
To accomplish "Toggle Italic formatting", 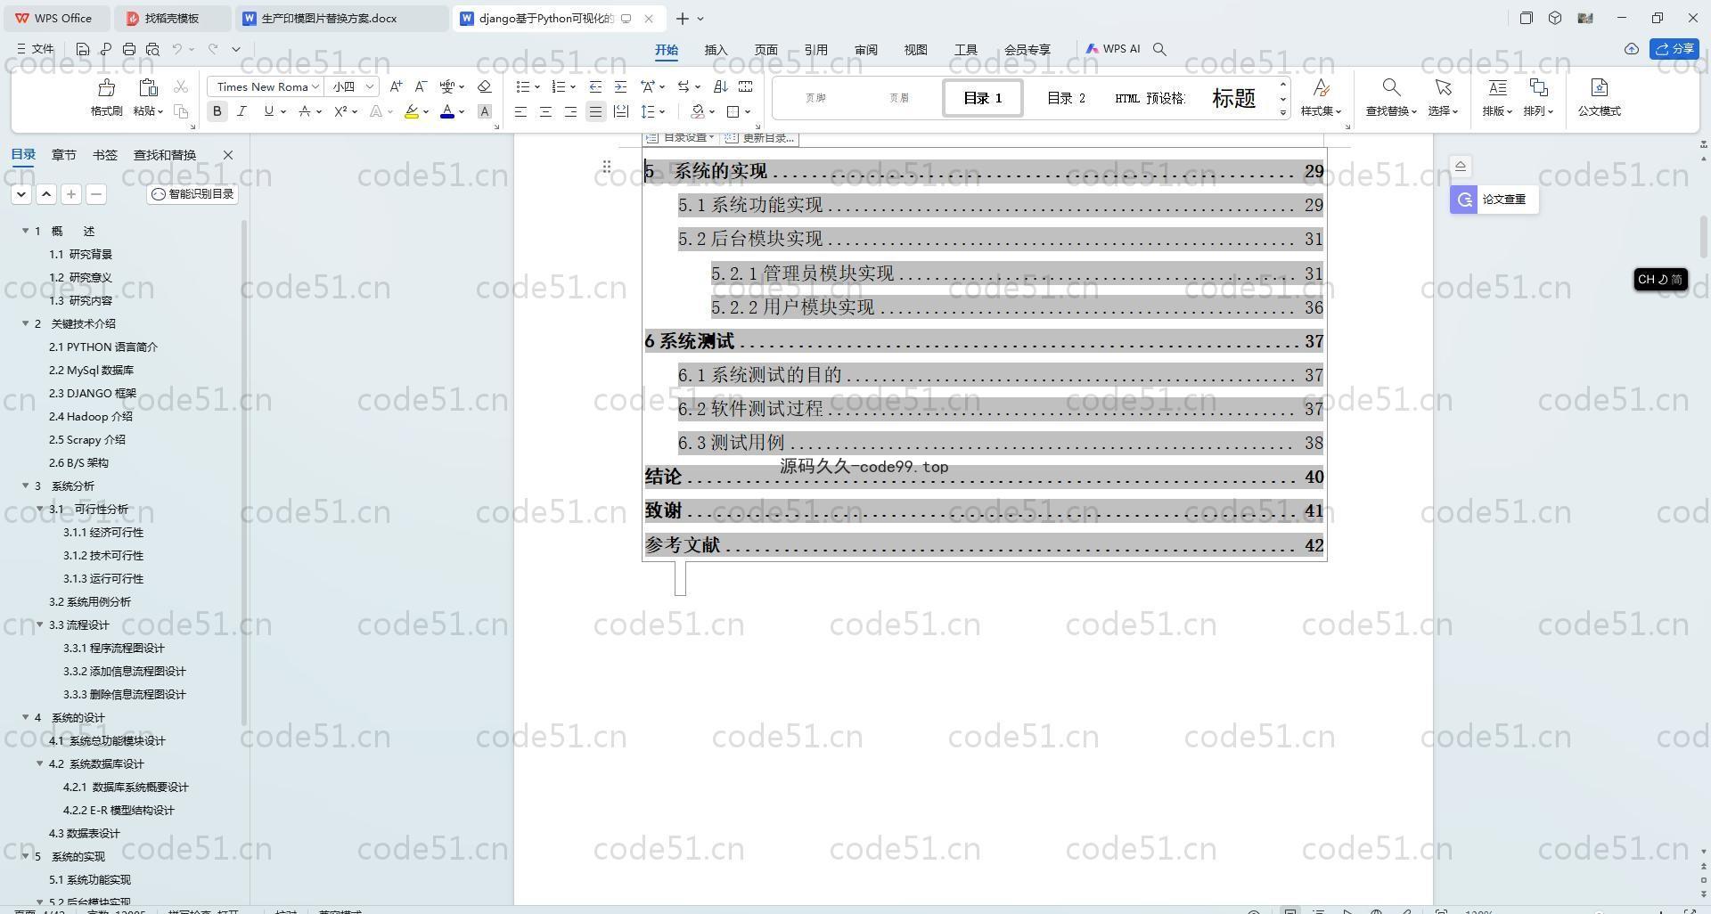I will point(242,111).
